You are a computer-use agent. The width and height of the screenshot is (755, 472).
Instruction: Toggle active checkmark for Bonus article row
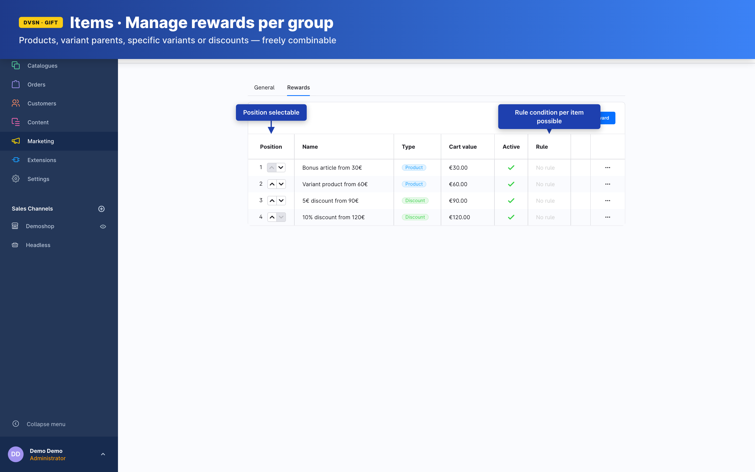click(x=511, y=168)
